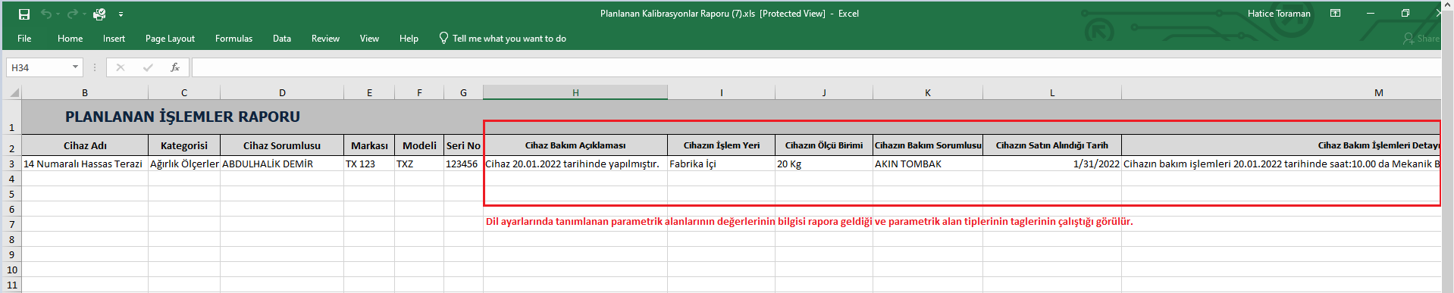This screenshot has height=293, width=1454.
Task: Select column C header
Action: coord(184,93)
